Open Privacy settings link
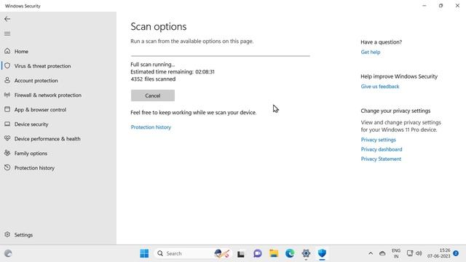Image resolution: width=466 pixels, height=262 pixels. 379,140
